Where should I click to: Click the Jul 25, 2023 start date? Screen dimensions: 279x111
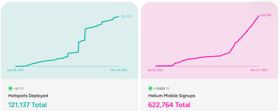[x=156, y=70]
